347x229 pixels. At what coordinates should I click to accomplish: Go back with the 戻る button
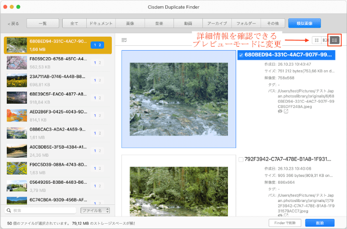(13, 24)
